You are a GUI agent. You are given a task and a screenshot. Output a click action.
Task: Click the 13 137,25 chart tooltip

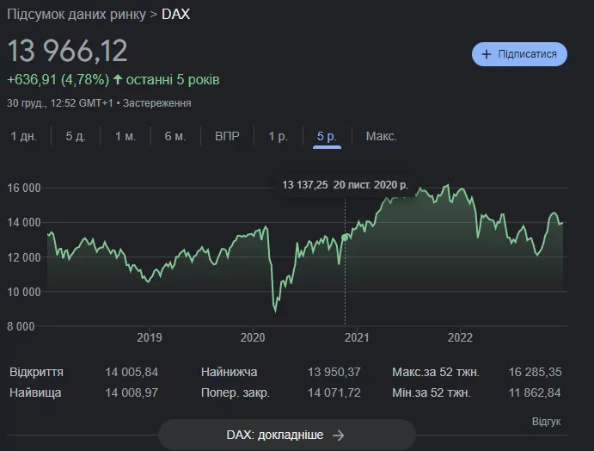(x=345, y=185)
